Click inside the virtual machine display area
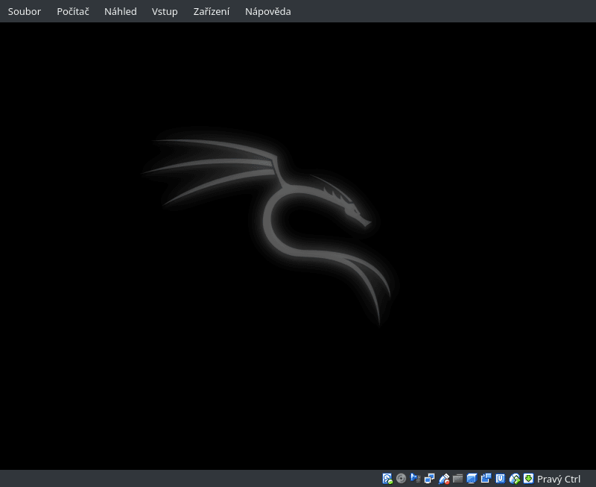This screenshot has height=487, width=596. (x=298, y=246)
